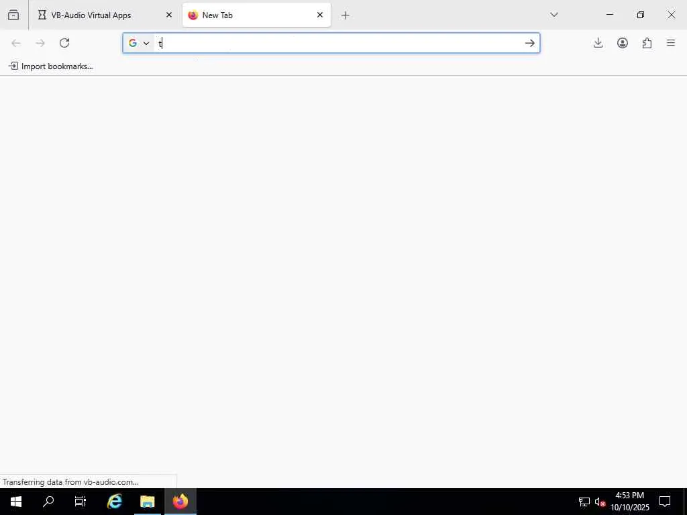Open Windows taskbar search
The image size is (687, 515).
[48, 502]
